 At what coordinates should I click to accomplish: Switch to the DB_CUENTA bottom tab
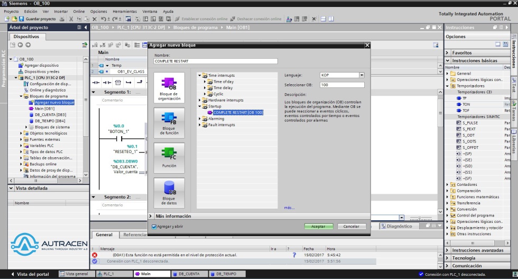[189, 274]
